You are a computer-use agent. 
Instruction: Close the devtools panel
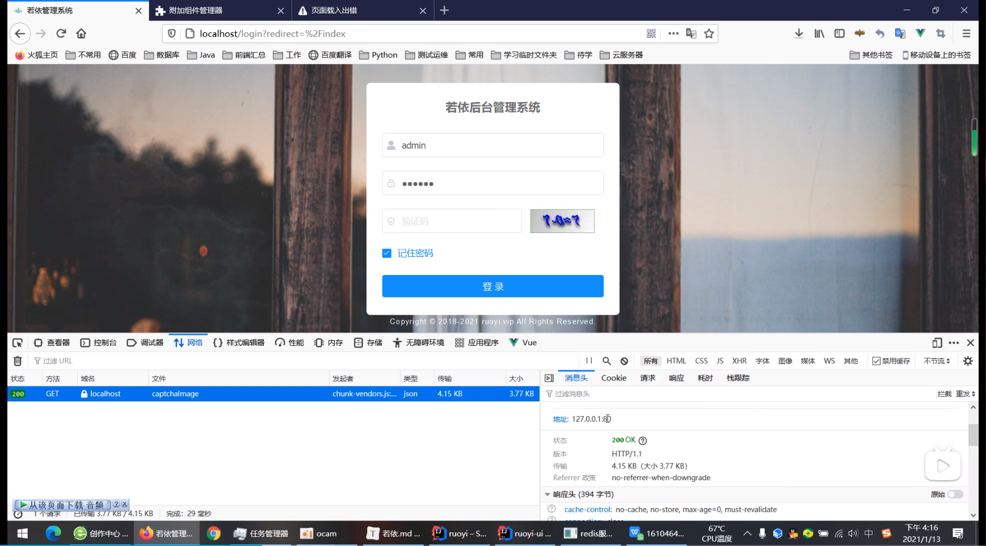click(970, 342)
